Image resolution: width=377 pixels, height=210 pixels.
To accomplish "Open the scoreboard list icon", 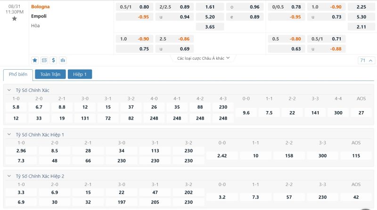I will point(44,60).
